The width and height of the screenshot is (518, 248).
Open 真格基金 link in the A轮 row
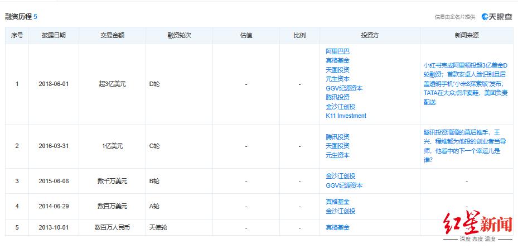(x=337, y=202)
